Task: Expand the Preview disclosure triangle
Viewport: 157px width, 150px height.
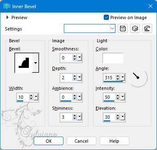Action: click(x=7, y=17)
